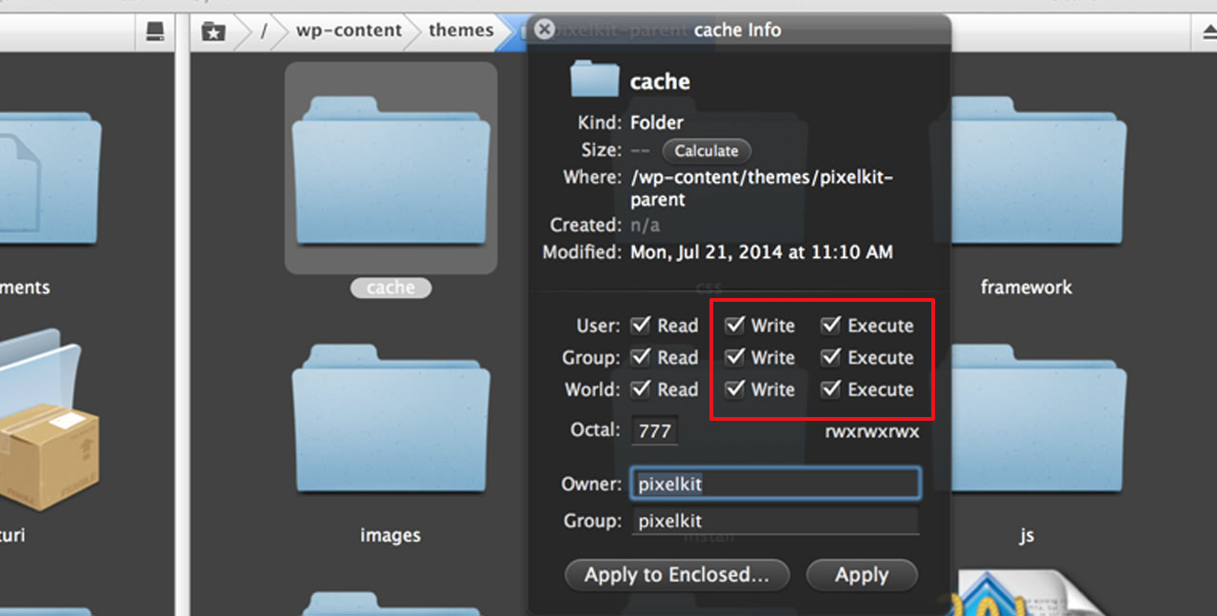
Task: Click the "/wp-content/themes/pixelkit-parent" location text
Action: point(762,189)
